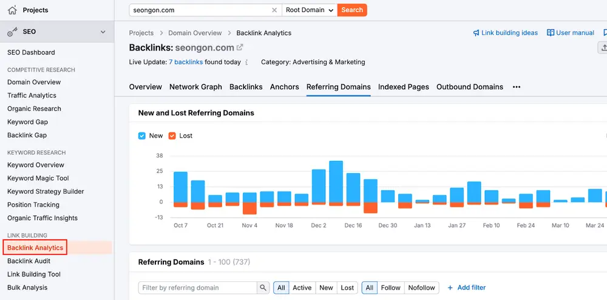Click the User manual book icon
The image size is (607, 300).
551,33
